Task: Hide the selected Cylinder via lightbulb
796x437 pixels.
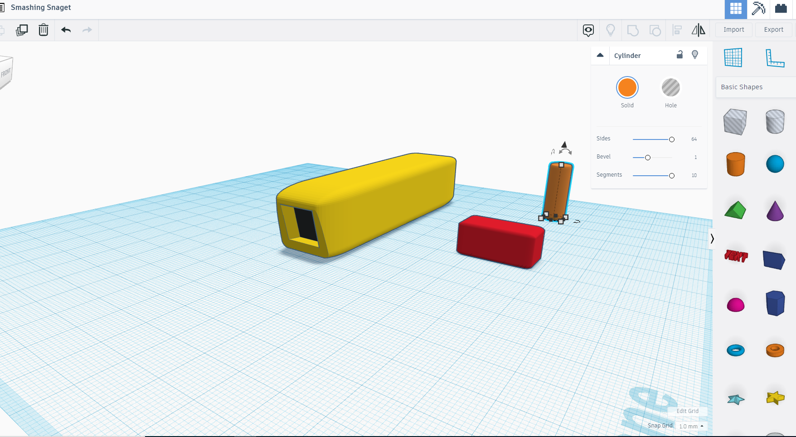Action: pos(695,55)
